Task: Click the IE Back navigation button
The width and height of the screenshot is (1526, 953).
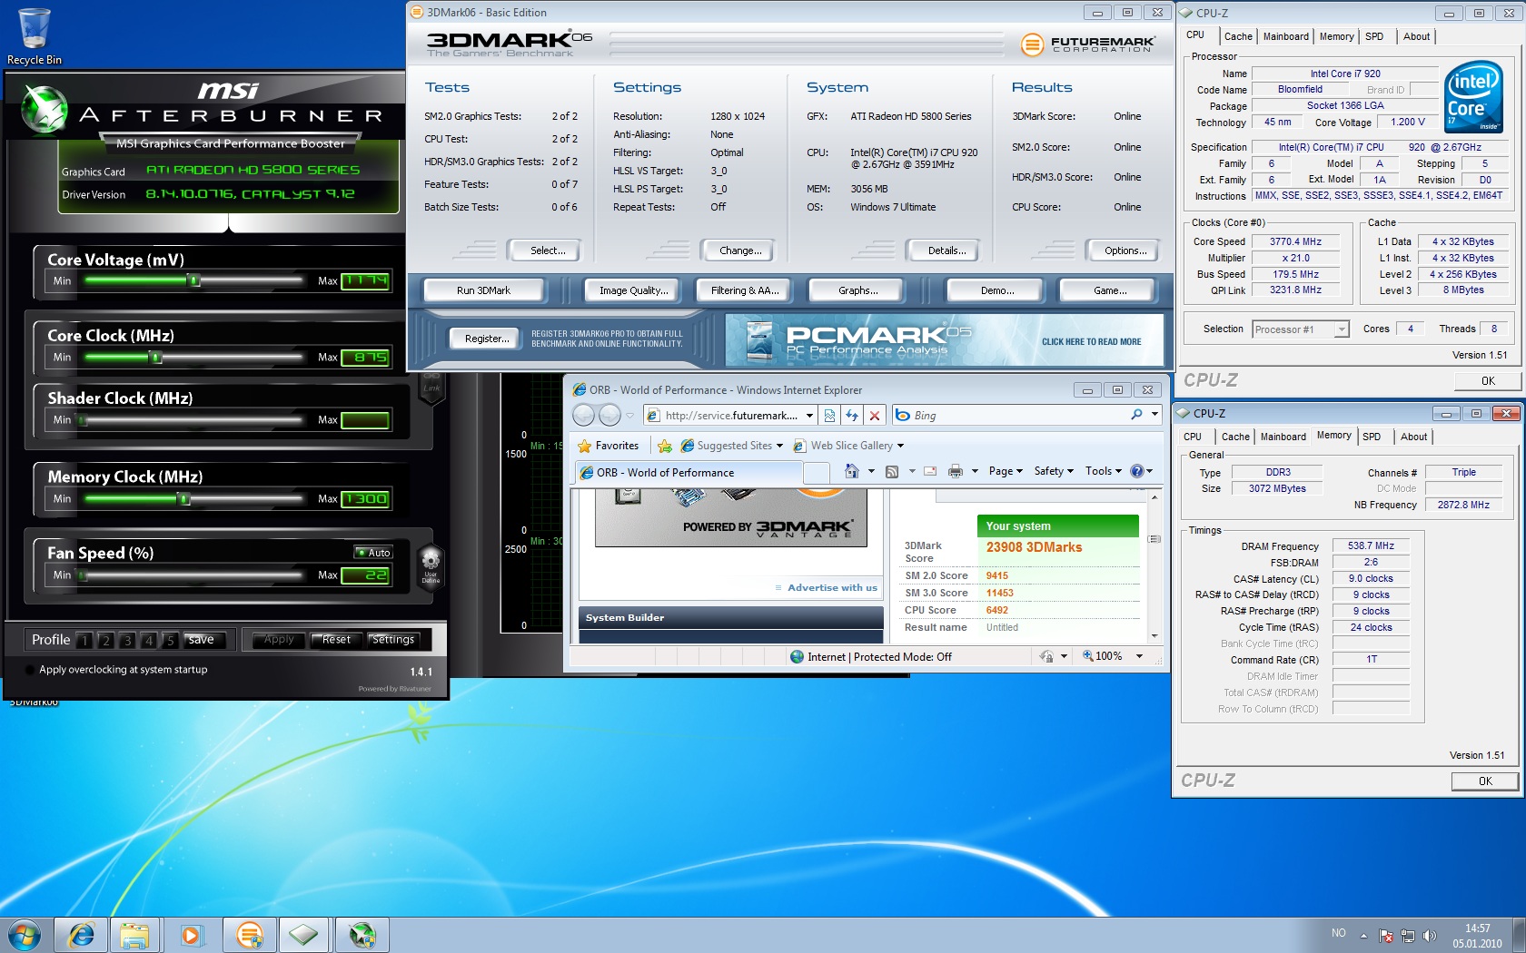Action: pyautogui.click(x=583, y=415)
